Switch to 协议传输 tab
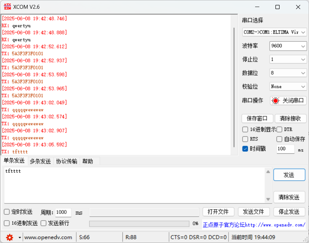 point(66,161)
